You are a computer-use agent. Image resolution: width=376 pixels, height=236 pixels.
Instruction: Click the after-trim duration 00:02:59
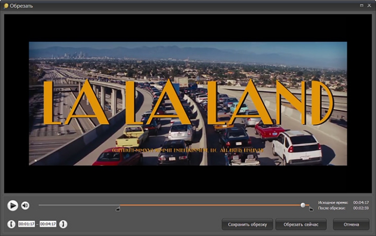click(x=361, y=208)
